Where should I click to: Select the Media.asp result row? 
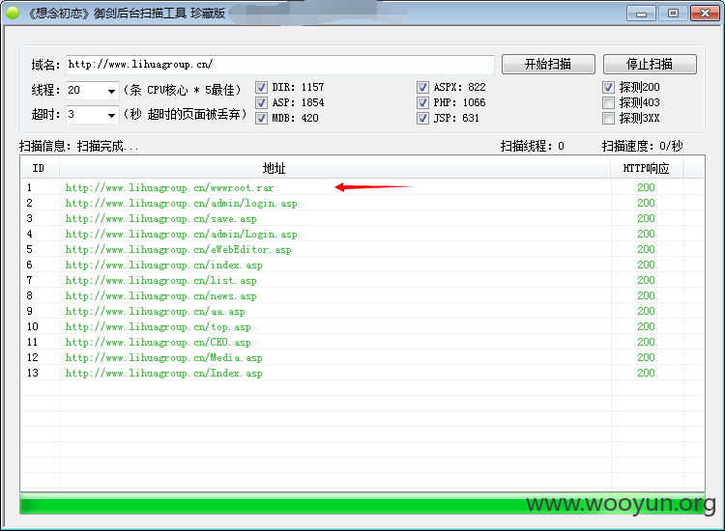click(362, 358)
